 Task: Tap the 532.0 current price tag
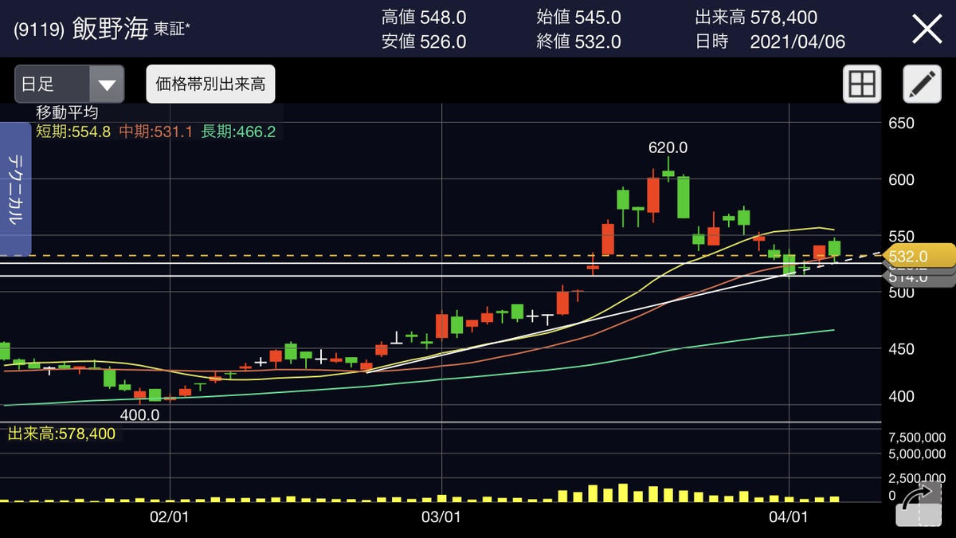click(x=918, y=256)
